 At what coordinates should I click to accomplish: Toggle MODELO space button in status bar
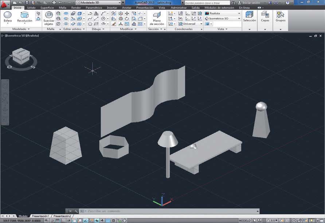[x=244, y=221]
